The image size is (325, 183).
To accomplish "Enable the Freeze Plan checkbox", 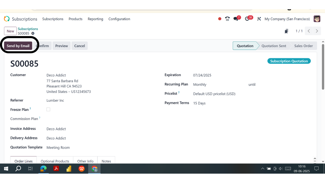I will point(48,109).
